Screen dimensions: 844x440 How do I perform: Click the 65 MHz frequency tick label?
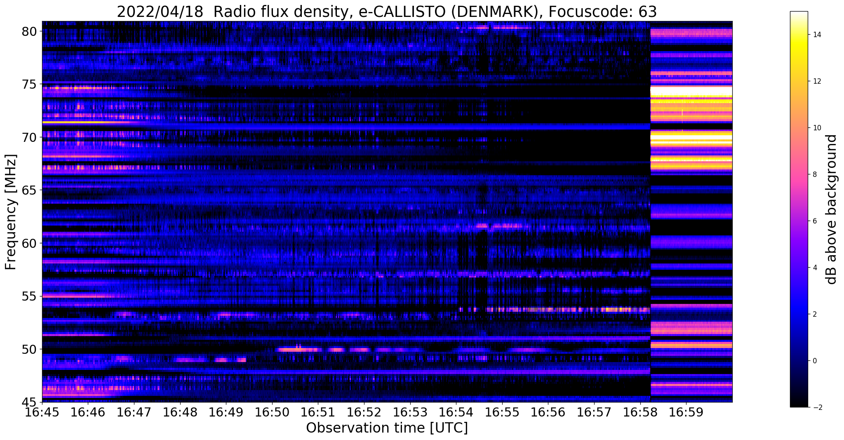tap(29, 191)
